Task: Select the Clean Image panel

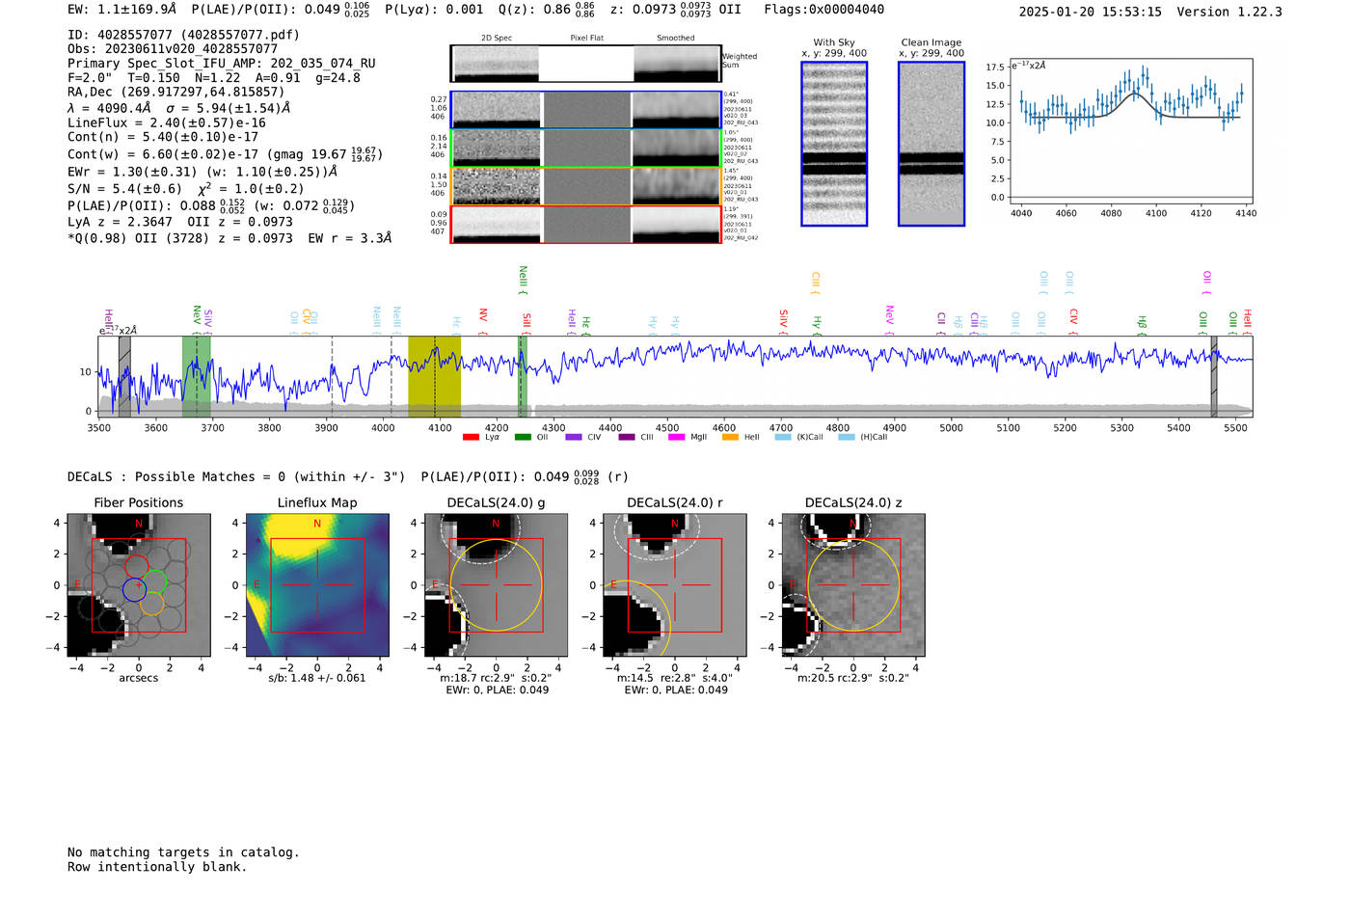Action: click(931, 144)
